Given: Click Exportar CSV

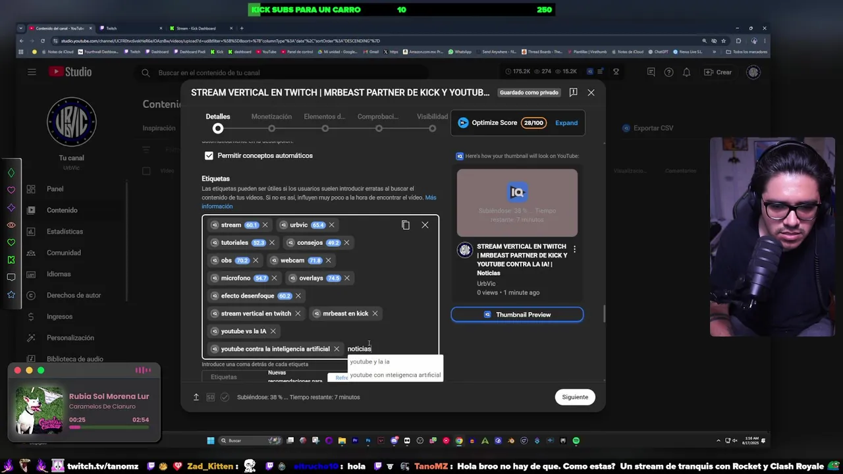Looking at the screenshot, I should (648, 128).
